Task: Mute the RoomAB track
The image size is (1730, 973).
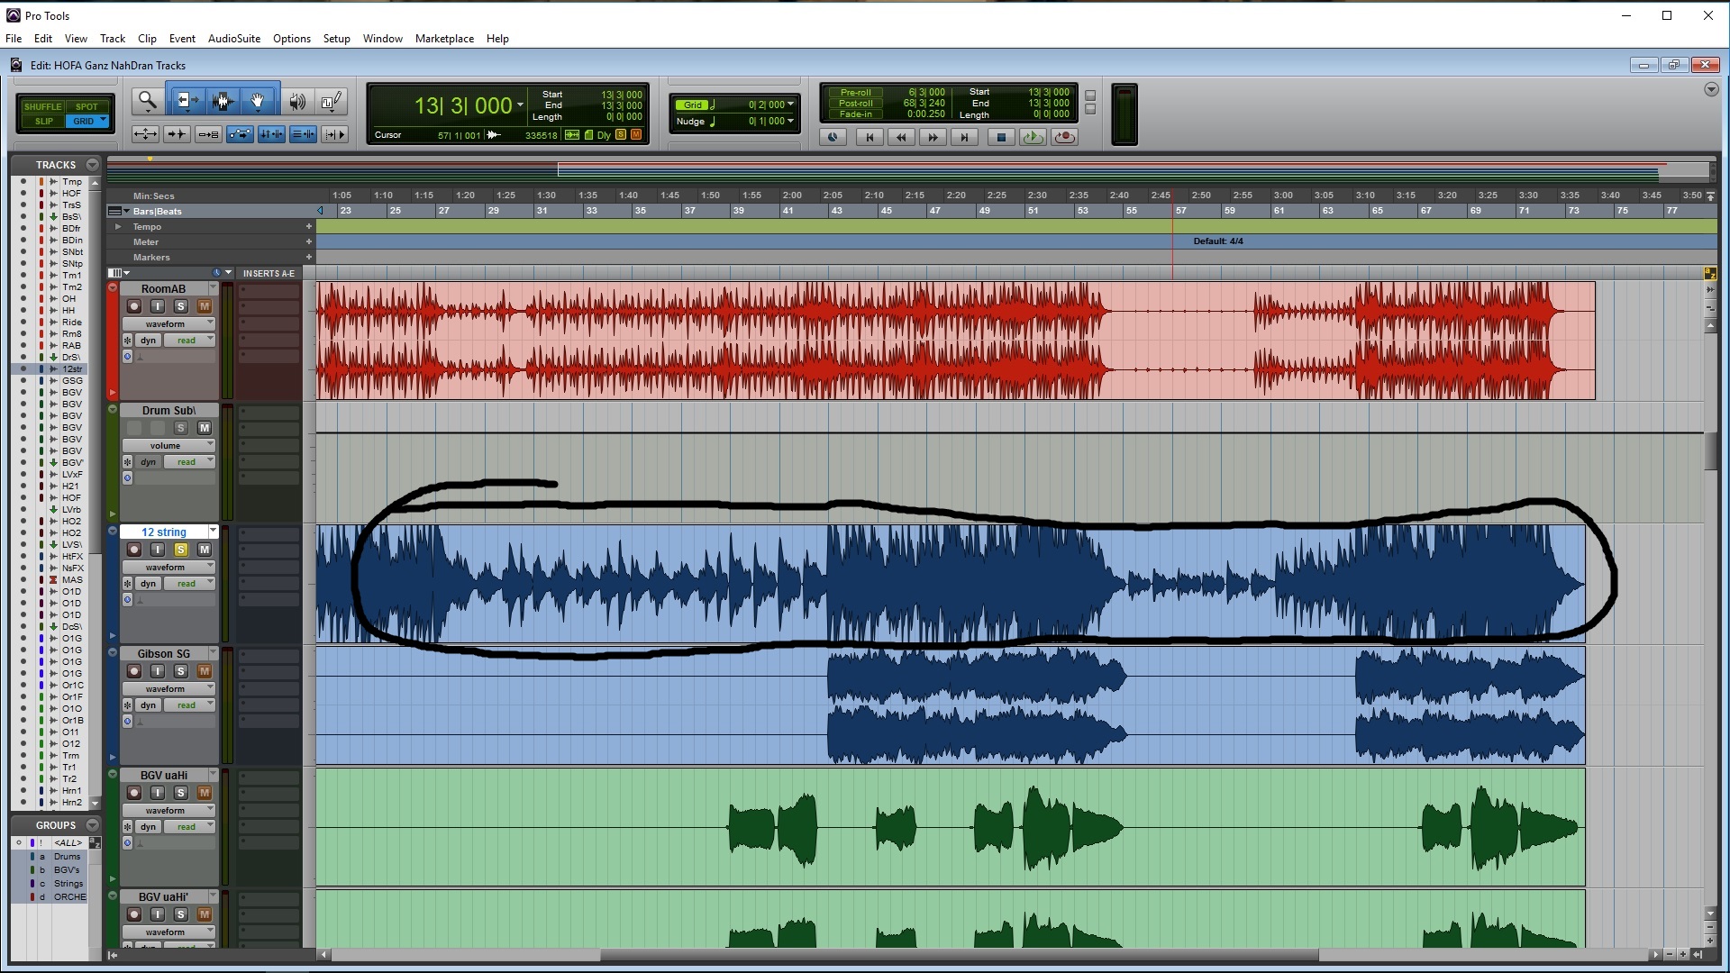Action: click(x=205, y=306)
